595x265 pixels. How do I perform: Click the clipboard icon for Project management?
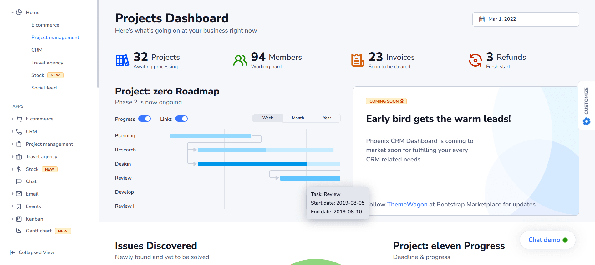(x=19, y=144)
